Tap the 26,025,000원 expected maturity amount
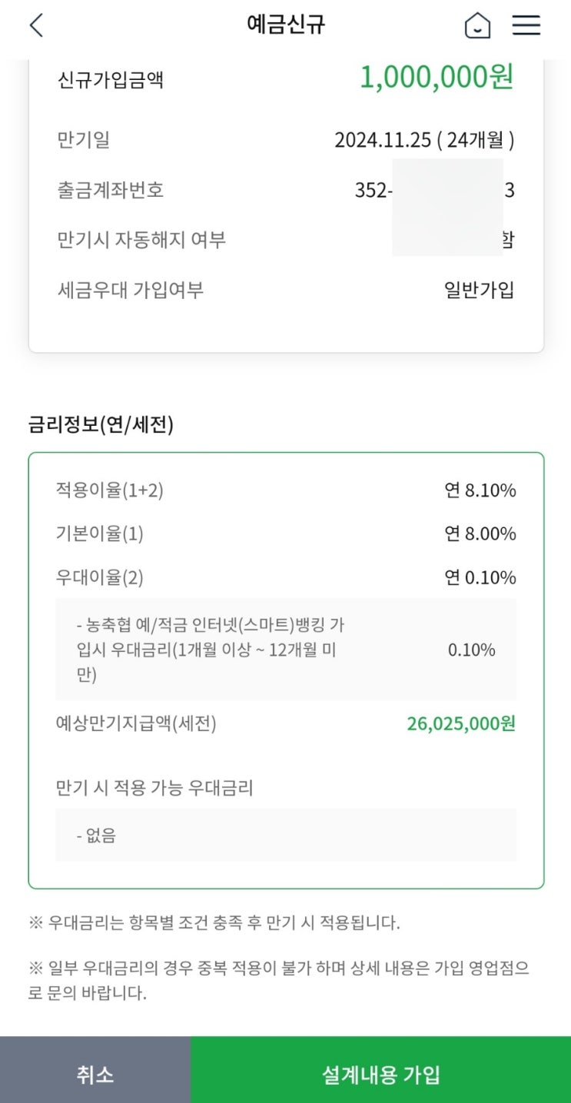 (460, 723)
